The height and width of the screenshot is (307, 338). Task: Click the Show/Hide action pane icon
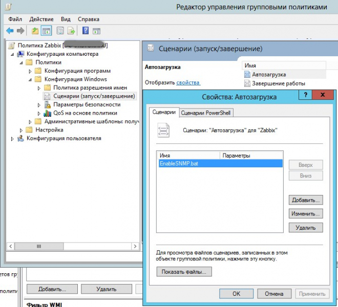click(96, 31)
